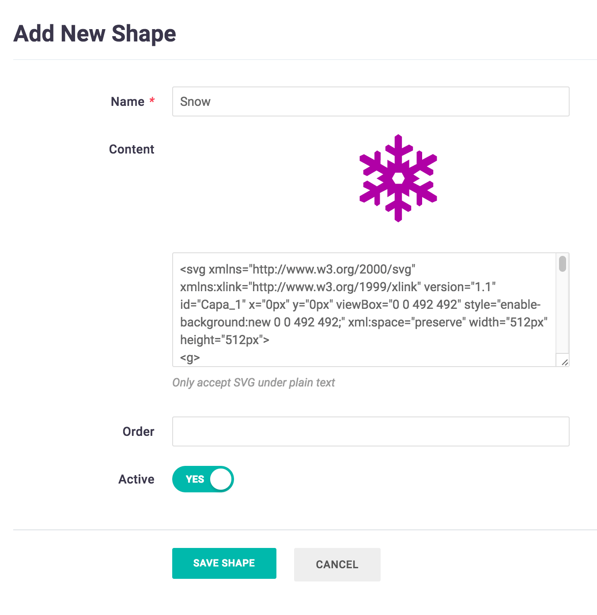This screenshot has height=615, width=597.
Task: Click the Order label
Action: click(138, 431)
